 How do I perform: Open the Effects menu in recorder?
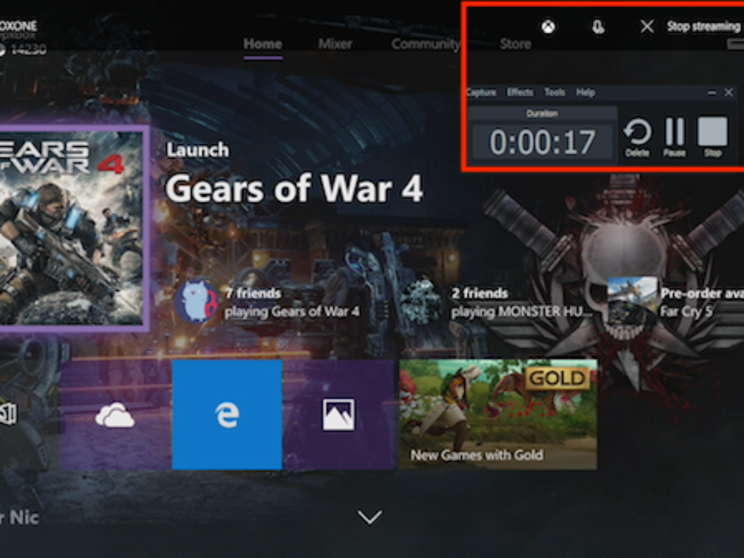click(520, 92)
